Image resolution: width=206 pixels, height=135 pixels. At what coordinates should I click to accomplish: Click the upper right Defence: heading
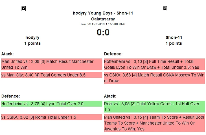click(113, 54)
